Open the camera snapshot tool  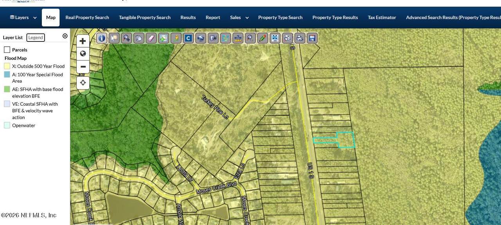(x=213, y=38)
